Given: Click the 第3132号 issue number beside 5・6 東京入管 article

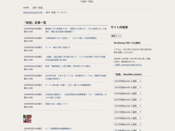Looking at the screenshot, I should pyautogui.click(x=28, y=50).
